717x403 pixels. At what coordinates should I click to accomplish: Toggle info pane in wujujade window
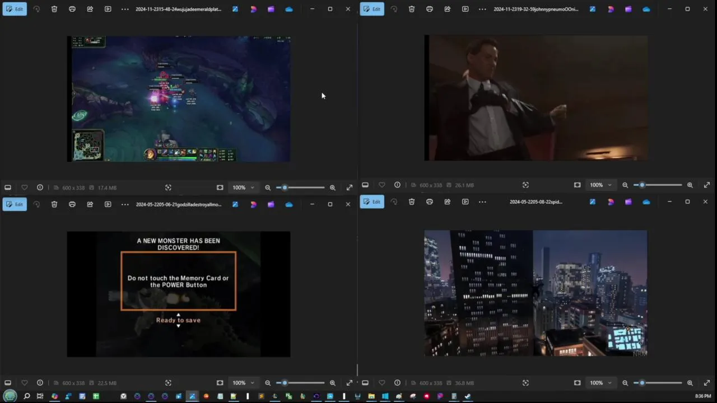click(40, 188)
